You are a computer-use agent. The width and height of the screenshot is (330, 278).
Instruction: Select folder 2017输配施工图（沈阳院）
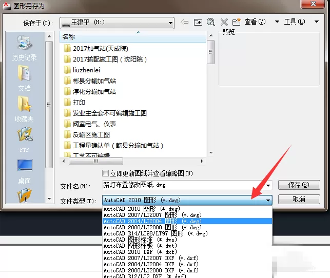105,59
